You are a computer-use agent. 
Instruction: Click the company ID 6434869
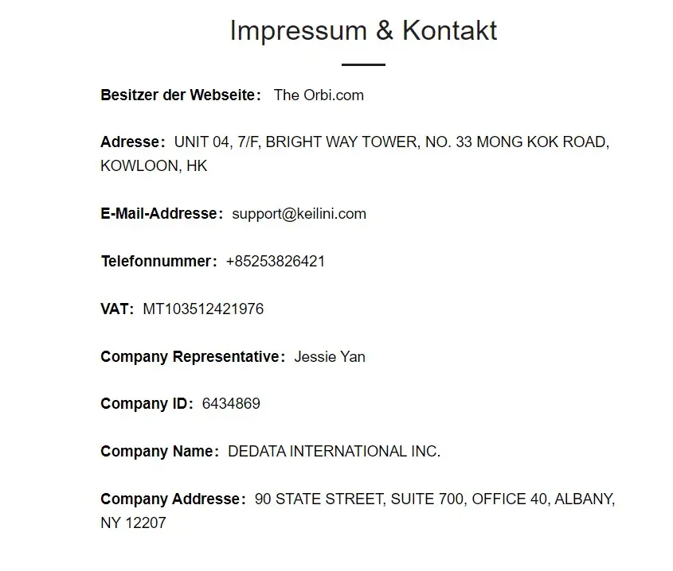coord(231,403)
